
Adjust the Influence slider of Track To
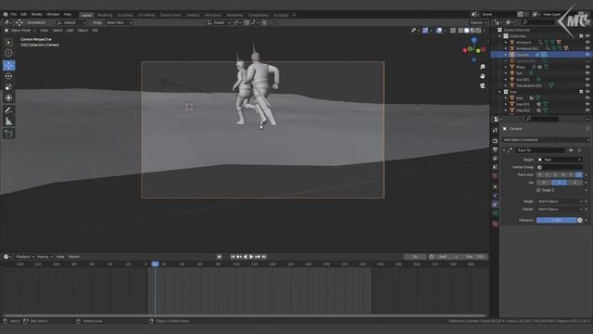[x=556, y=220]
